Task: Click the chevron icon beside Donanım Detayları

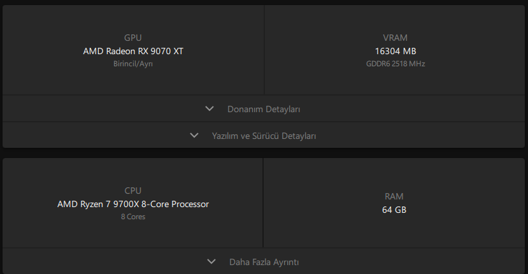Action: 210,109
